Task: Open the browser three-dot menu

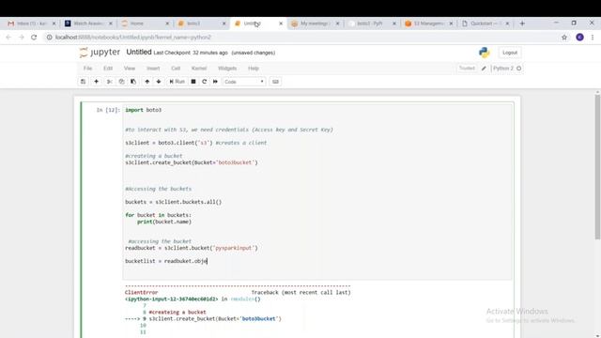Action: click(593, 38)
